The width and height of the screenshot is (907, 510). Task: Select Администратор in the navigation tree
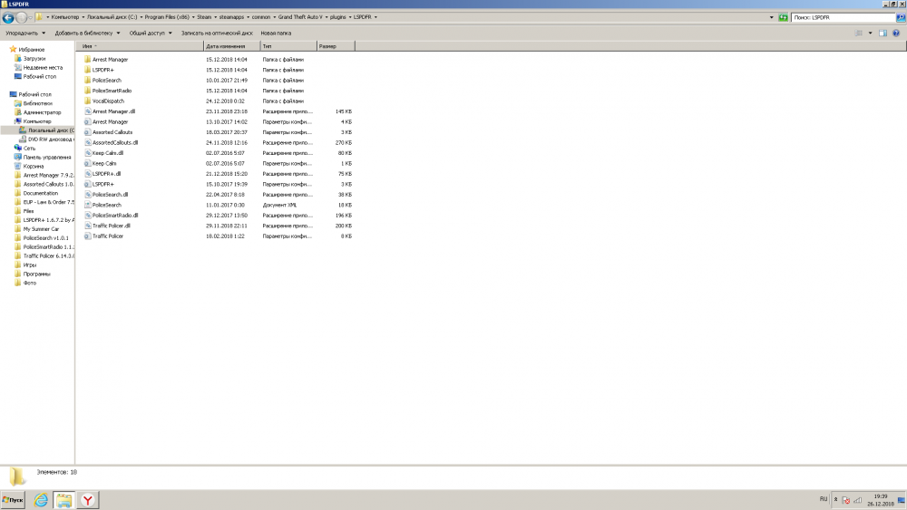(42, 112)
